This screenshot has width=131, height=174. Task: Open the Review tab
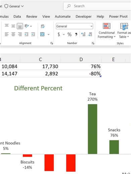[x=32, y=16]
